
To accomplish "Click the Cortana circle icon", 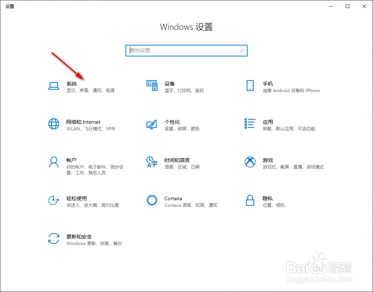I will 152,200.
